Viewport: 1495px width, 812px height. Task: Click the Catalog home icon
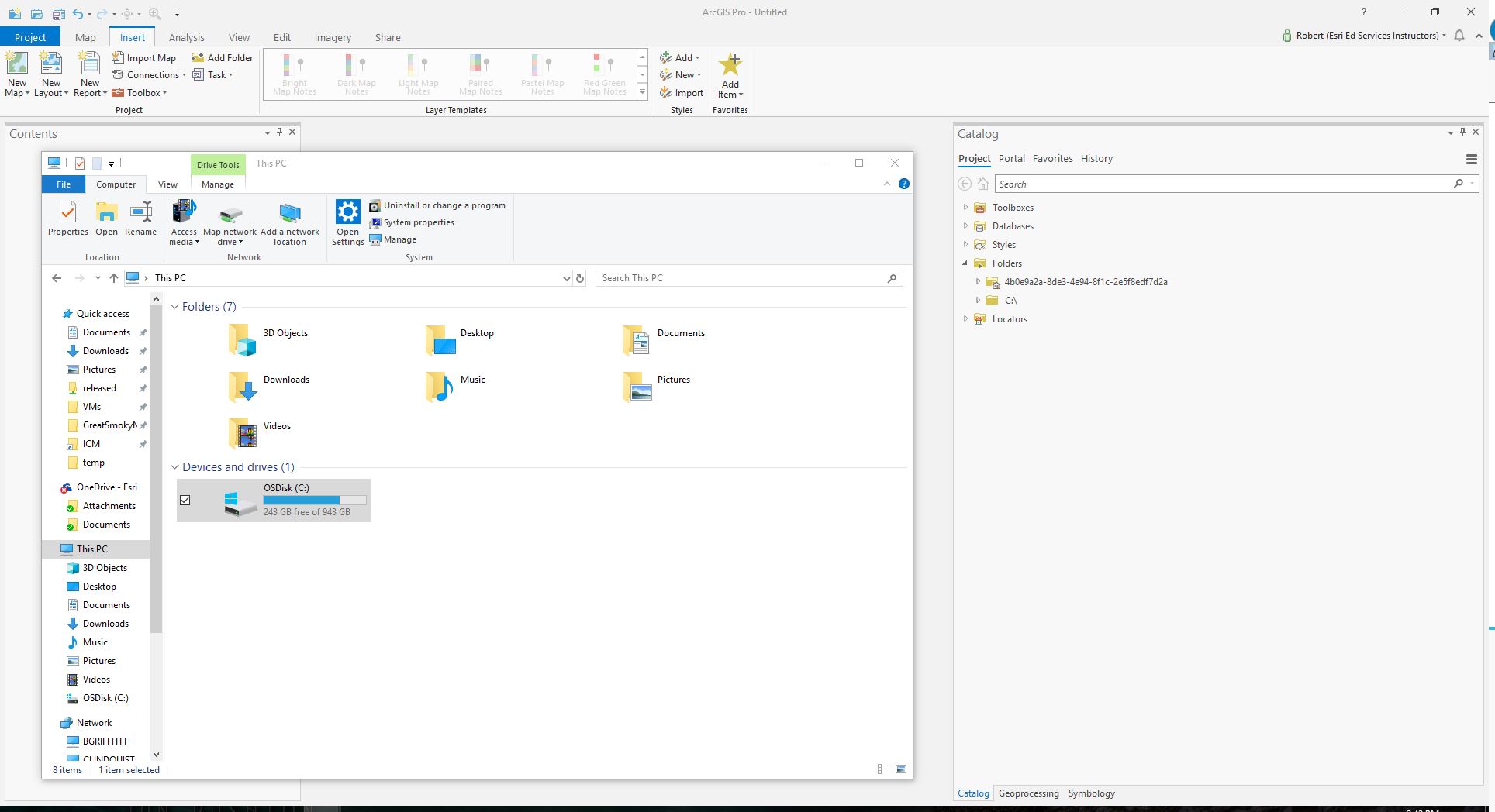[983, 184]
